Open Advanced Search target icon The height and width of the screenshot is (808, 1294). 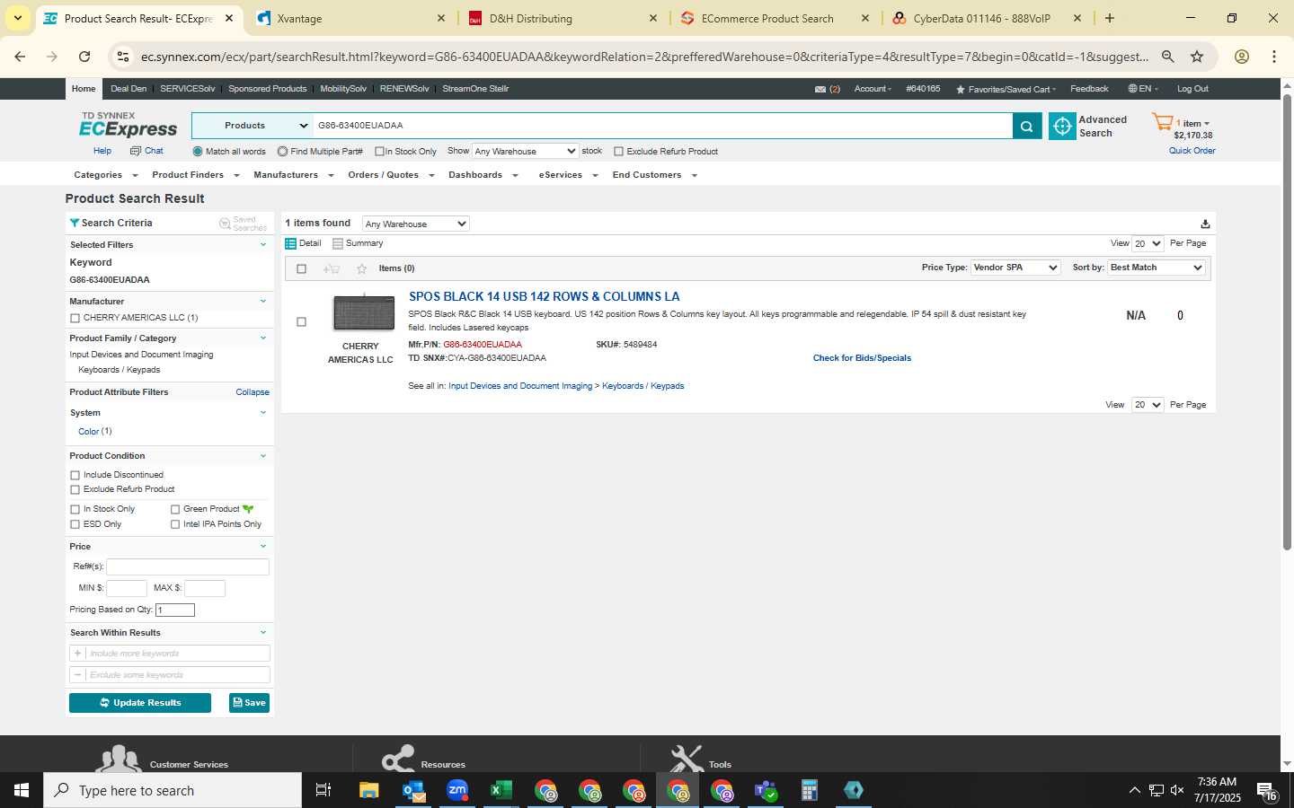1062,127
